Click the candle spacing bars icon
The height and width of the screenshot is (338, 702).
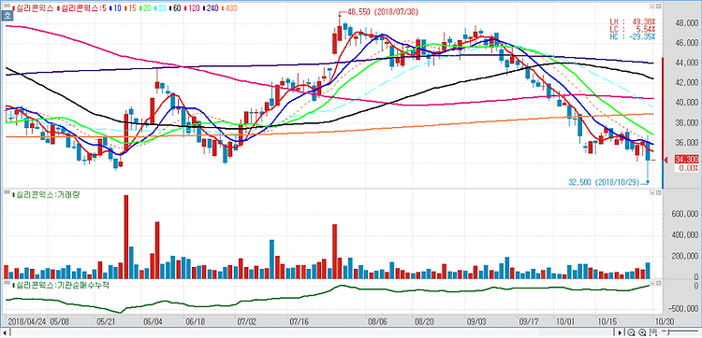[652, 332]
